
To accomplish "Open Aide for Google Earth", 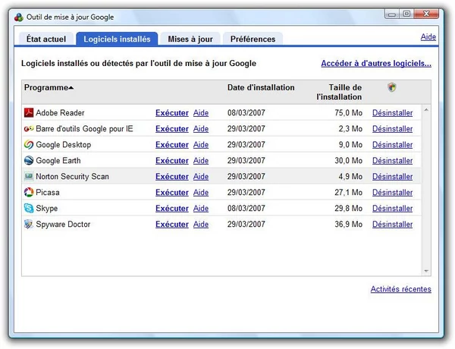I will pyautogui.click(x=201, y=161).
